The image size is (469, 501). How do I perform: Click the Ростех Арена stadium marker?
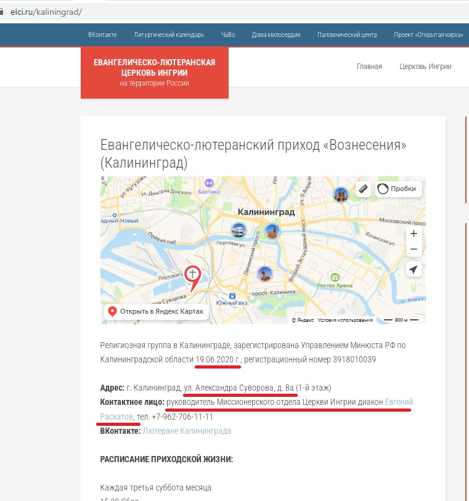click(x=335, y=277)
